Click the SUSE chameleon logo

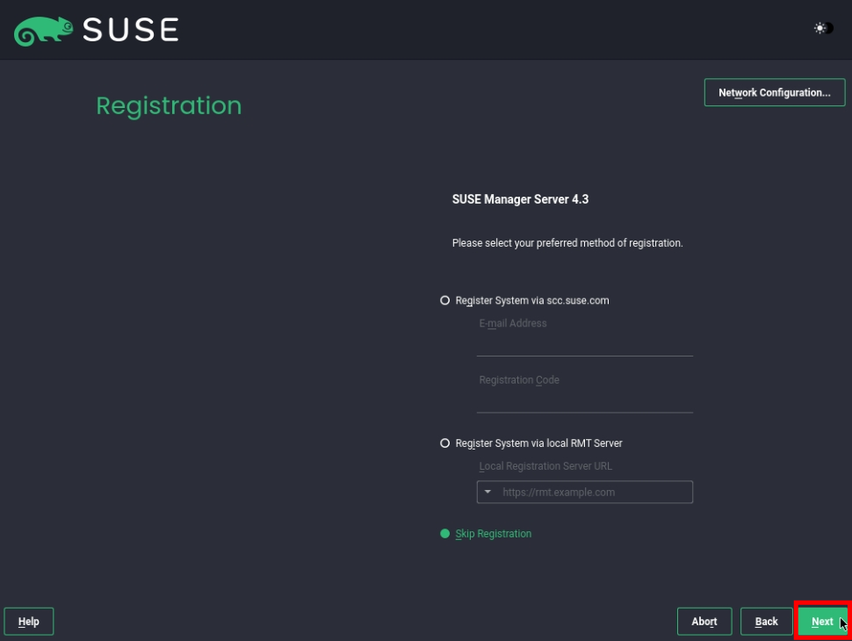(43, 31)
